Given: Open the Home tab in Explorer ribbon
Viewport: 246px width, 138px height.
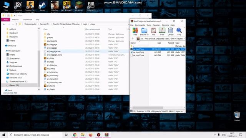Looking at the screenshot, I should point(15,20).
